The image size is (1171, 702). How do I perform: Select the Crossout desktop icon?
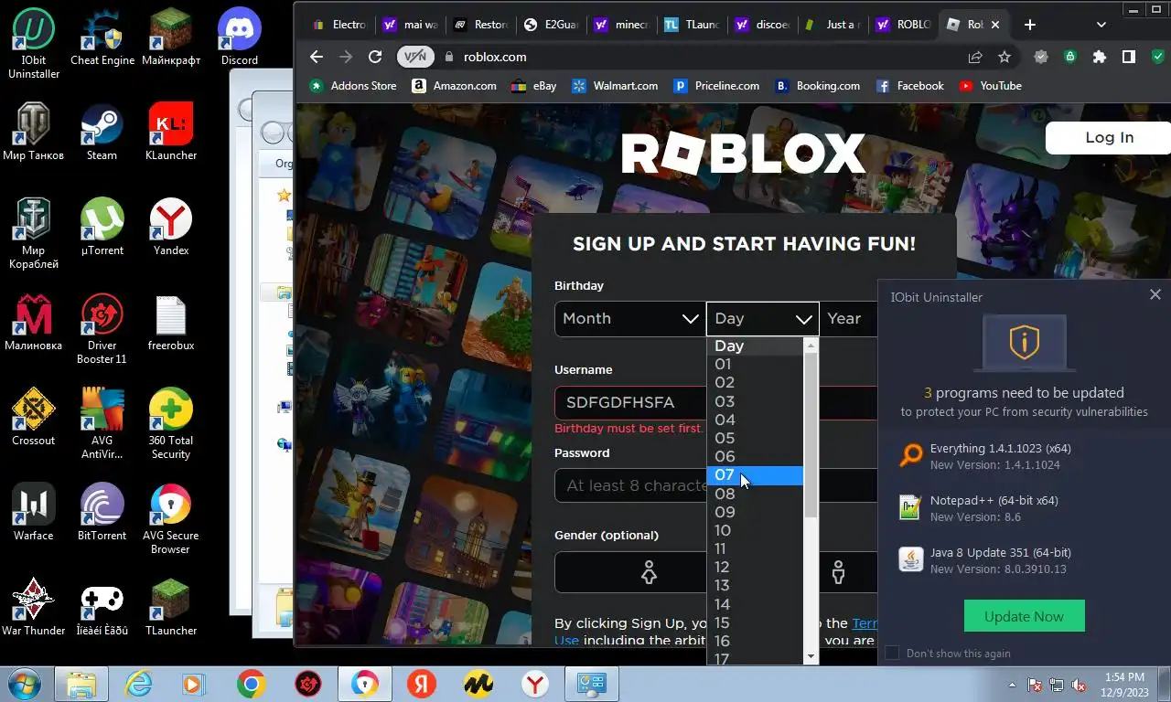[x=34, y=418]
